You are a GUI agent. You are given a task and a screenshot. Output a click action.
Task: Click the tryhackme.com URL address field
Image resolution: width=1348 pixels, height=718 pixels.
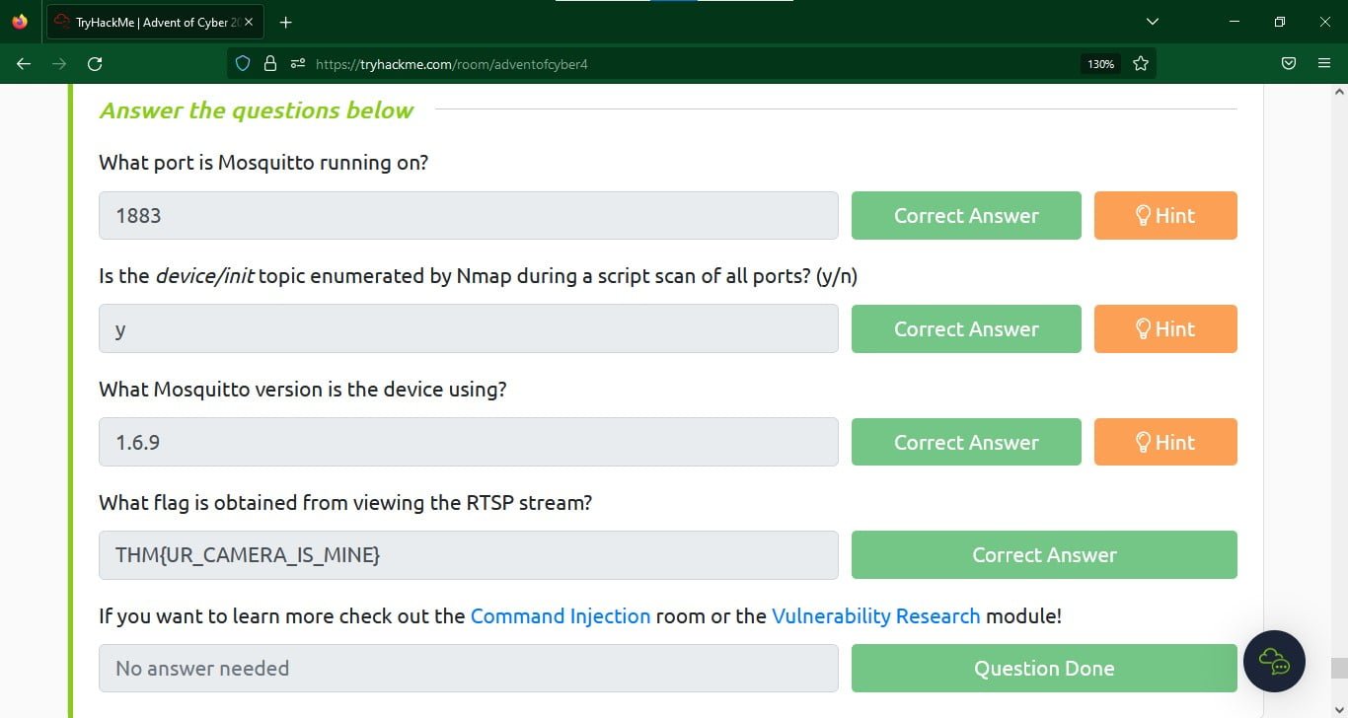(x=691, y=63)
